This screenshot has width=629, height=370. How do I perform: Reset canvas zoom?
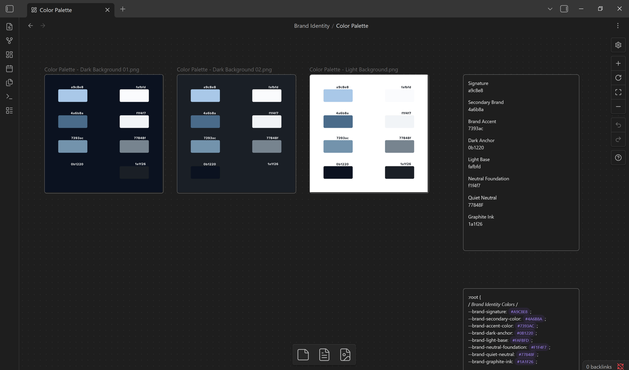(618, 78)
